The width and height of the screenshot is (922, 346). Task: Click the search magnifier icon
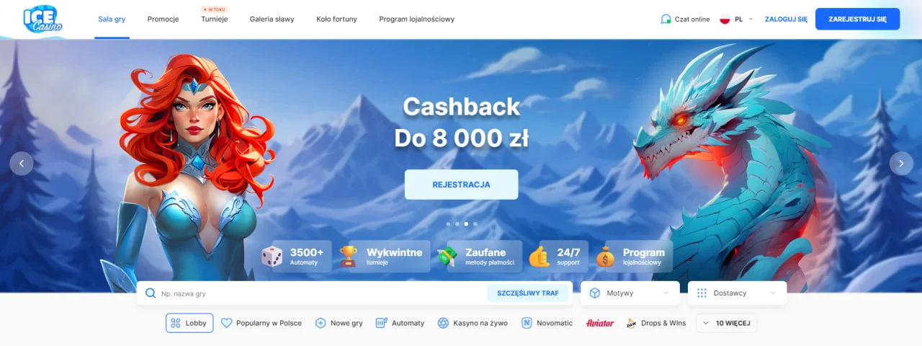click(151, 293)
